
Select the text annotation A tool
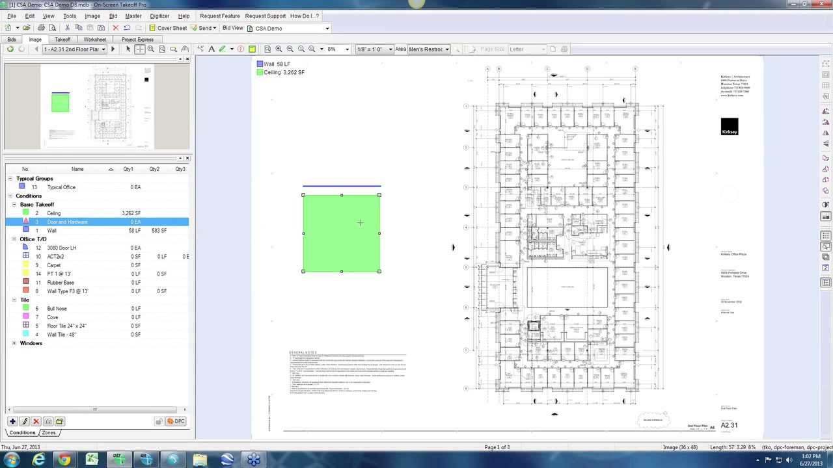click(x=211, y=49)
